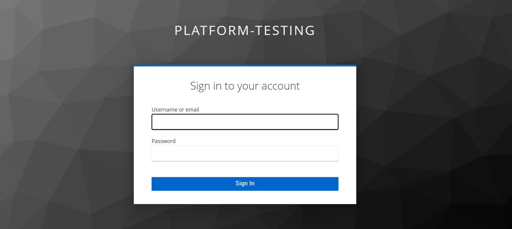
Task: Click the word "PLATFORM" in the page title
Action: tap(212, 31)
